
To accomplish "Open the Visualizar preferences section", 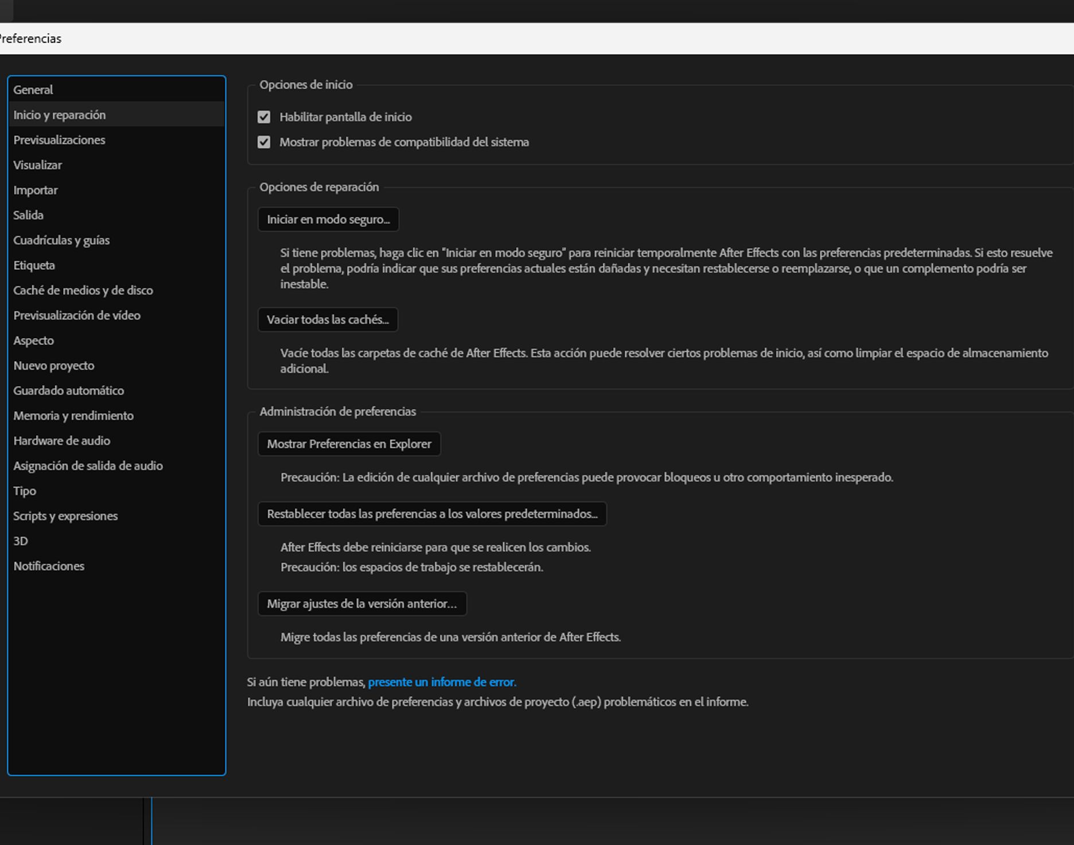I will 116,165.
